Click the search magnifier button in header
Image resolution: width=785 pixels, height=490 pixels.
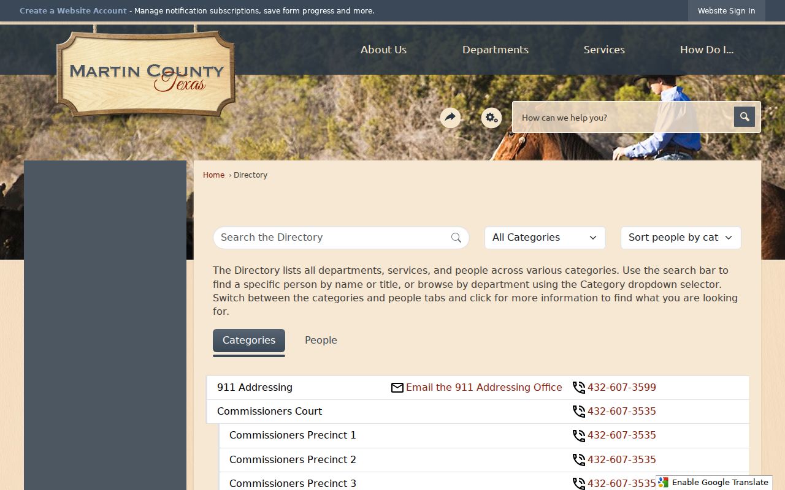(745, 116)
